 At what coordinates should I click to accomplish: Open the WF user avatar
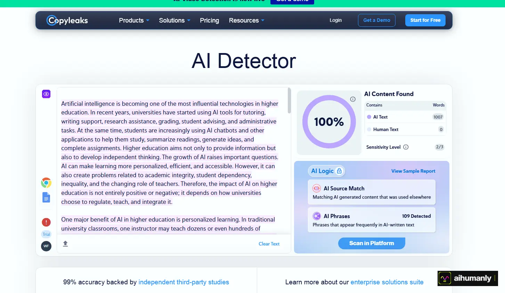(x=46, y=246)
